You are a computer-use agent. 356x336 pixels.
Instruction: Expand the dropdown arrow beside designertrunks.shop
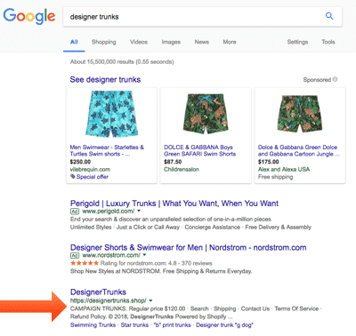point(150,300)
